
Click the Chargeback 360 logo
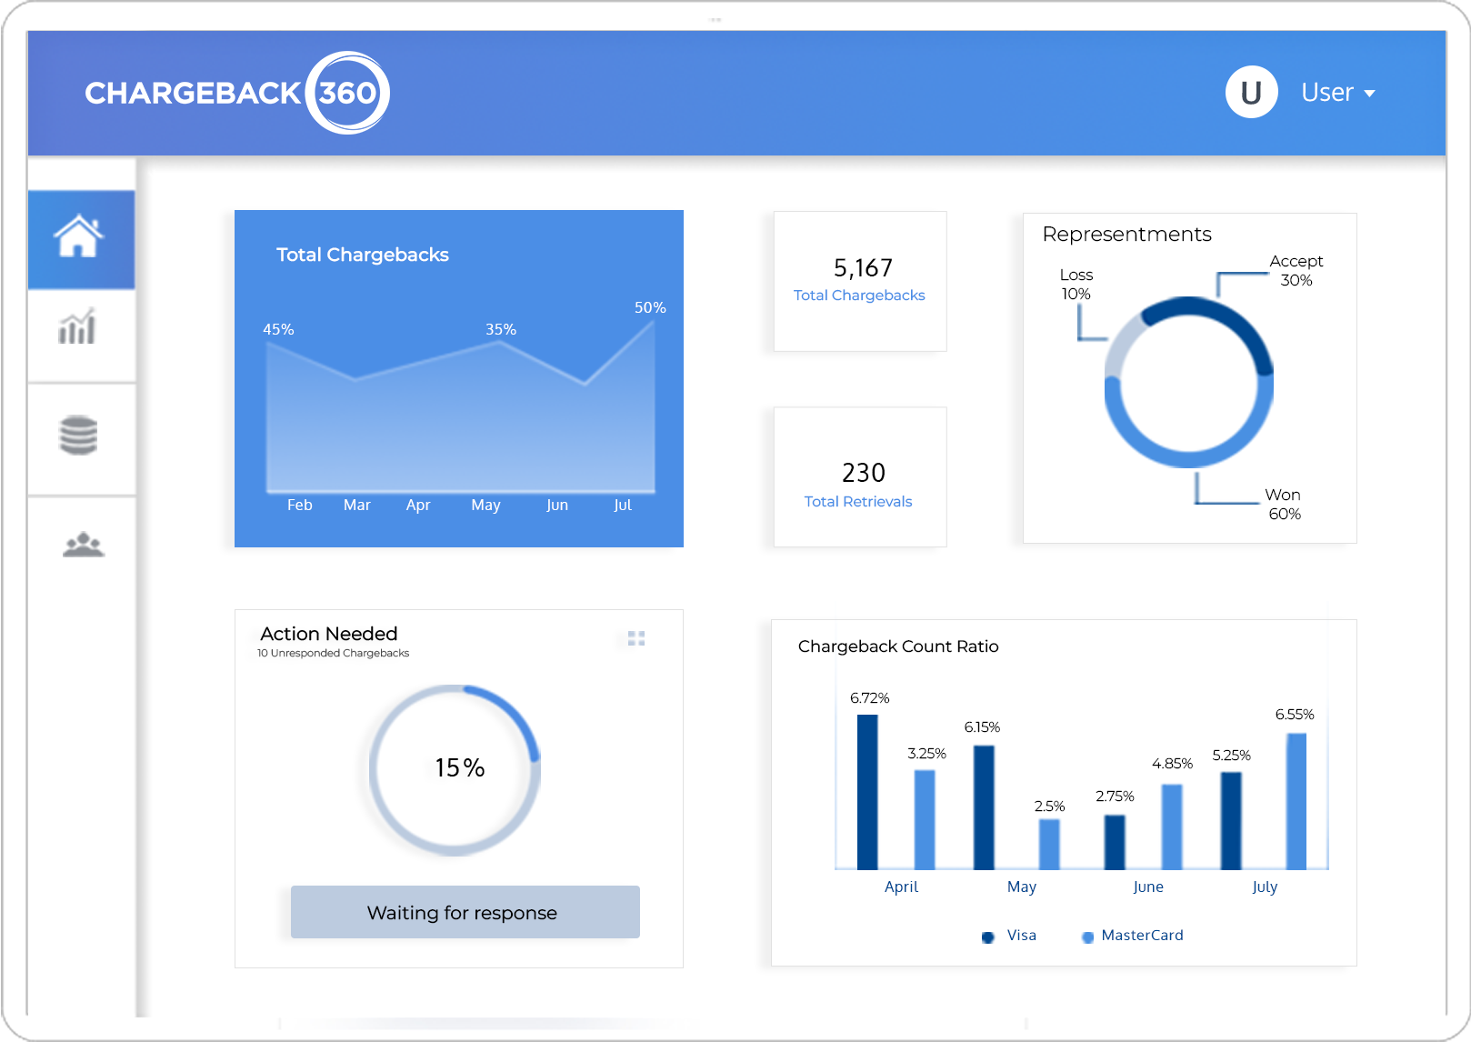click(x=237, y=93)
